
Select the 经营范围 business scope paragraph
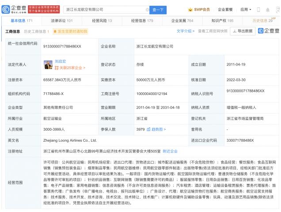[x=159, y=183]
